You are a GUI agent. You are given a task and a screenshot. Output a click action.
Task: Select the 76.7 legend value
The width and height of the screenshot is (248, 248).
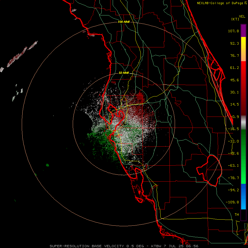[x=234, y=55]
